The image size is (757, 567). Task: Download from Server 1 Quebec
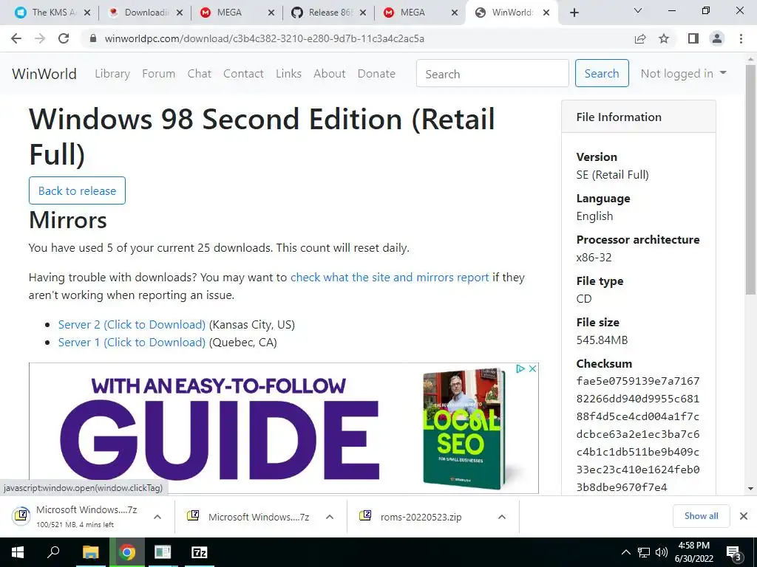tap(132, 343)
